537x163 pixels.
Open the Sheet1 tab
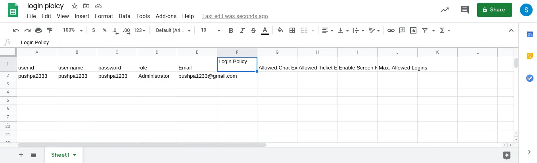coord(63,155)
